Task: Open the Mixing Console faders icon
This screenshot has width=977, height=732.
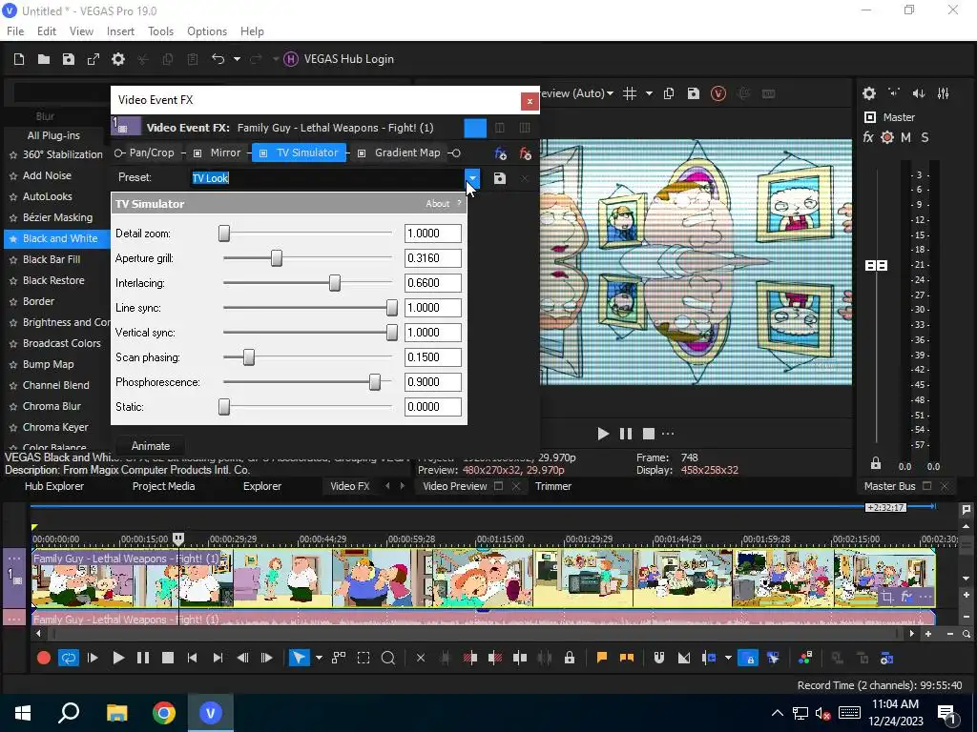Action: pos(944,93)
